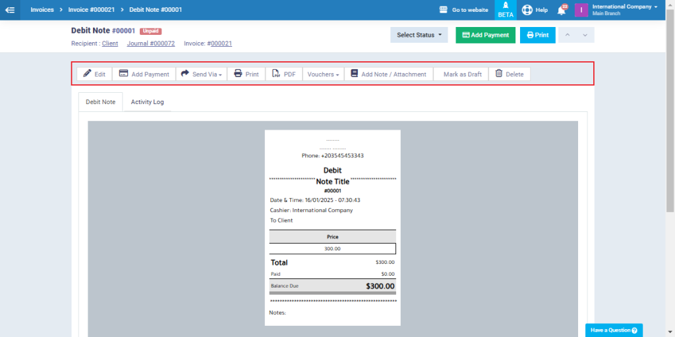Click Add Note / Attachment

389,74
